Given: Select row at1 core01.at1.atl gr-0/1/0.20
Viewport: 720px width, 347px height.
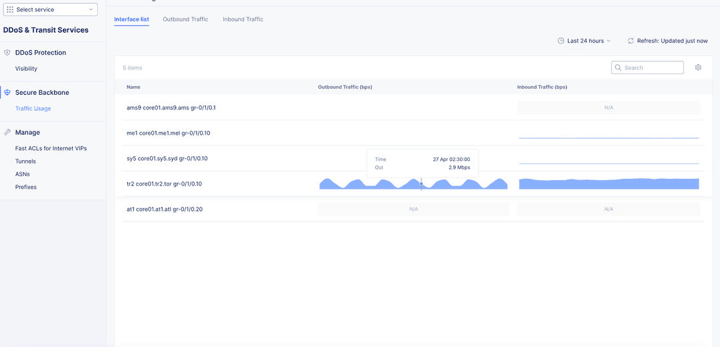Looking at the screenshot, I should click(x=413, y=209).
